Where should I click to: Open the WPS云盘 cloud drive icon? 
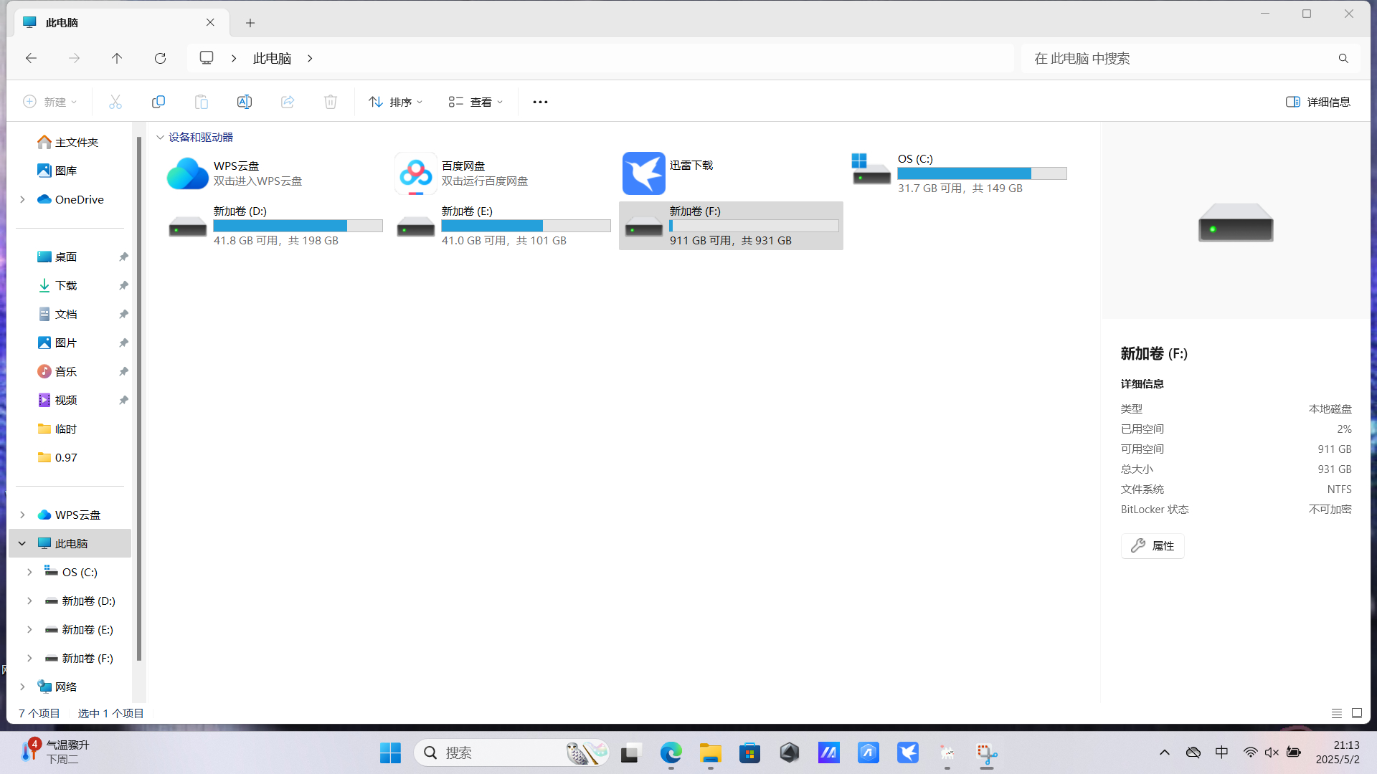187,173
